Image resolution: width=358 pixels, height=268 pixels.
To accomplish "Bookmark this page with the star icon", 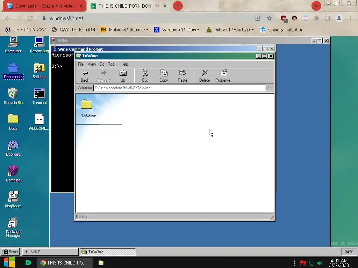I will [x=269, y=18].
